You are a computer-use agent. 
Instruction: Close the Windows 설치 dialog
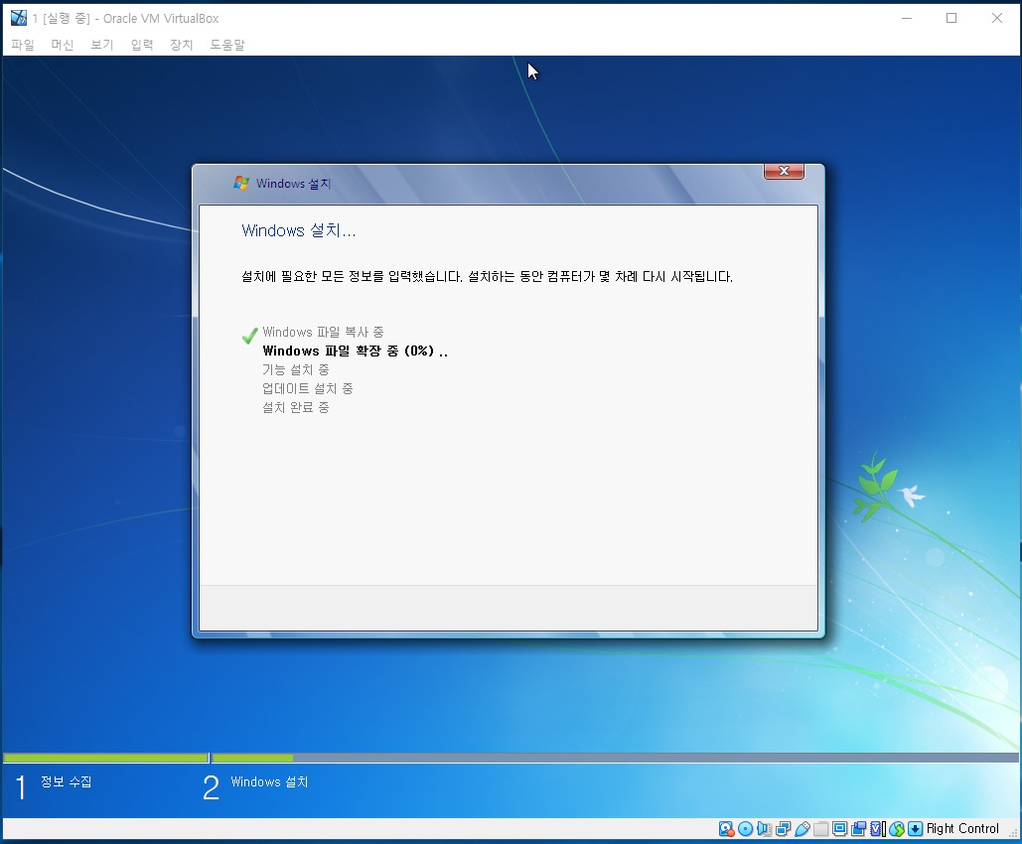tap(784, 171)
